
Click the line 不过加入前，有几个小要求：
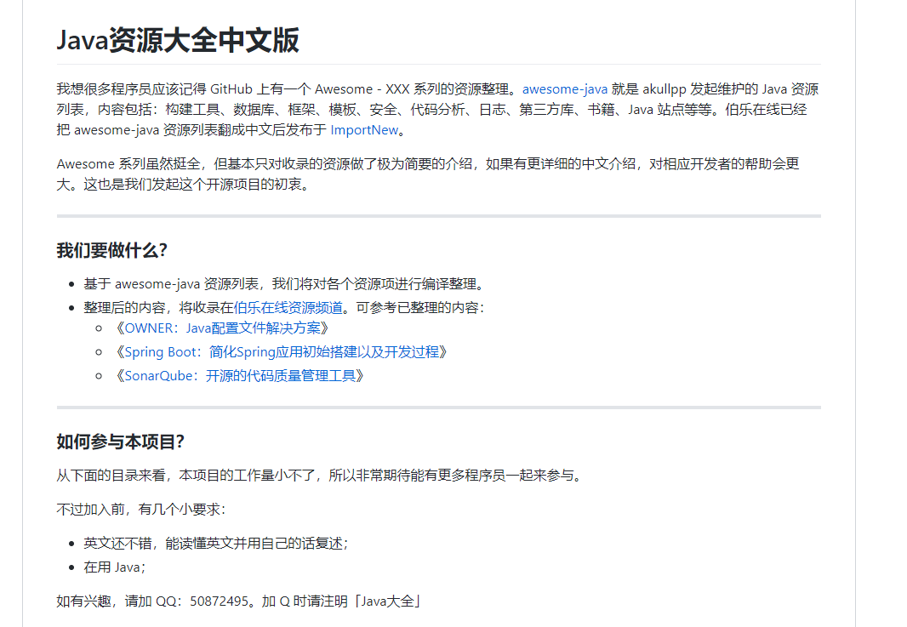coord(141,510)
